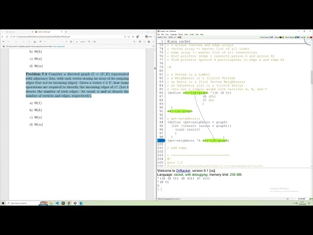Click the browser back arrow
This screenshot has height=235, width=313.
point(2,37)
